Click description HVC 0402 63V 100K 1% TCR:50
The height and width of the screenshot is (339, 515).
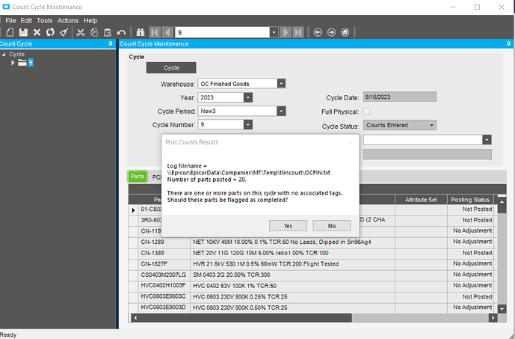pyautogui.click(x=235, y=286)
